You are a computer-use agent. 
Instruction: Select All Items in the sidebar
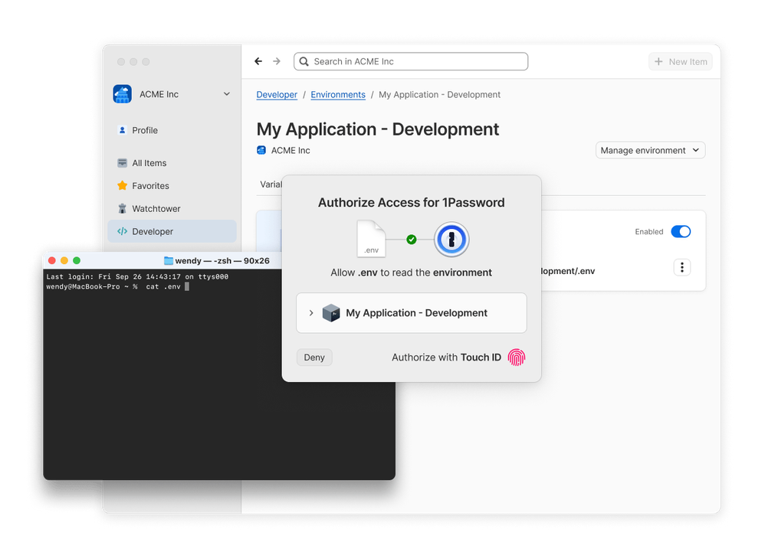click(x=149, y=162)
